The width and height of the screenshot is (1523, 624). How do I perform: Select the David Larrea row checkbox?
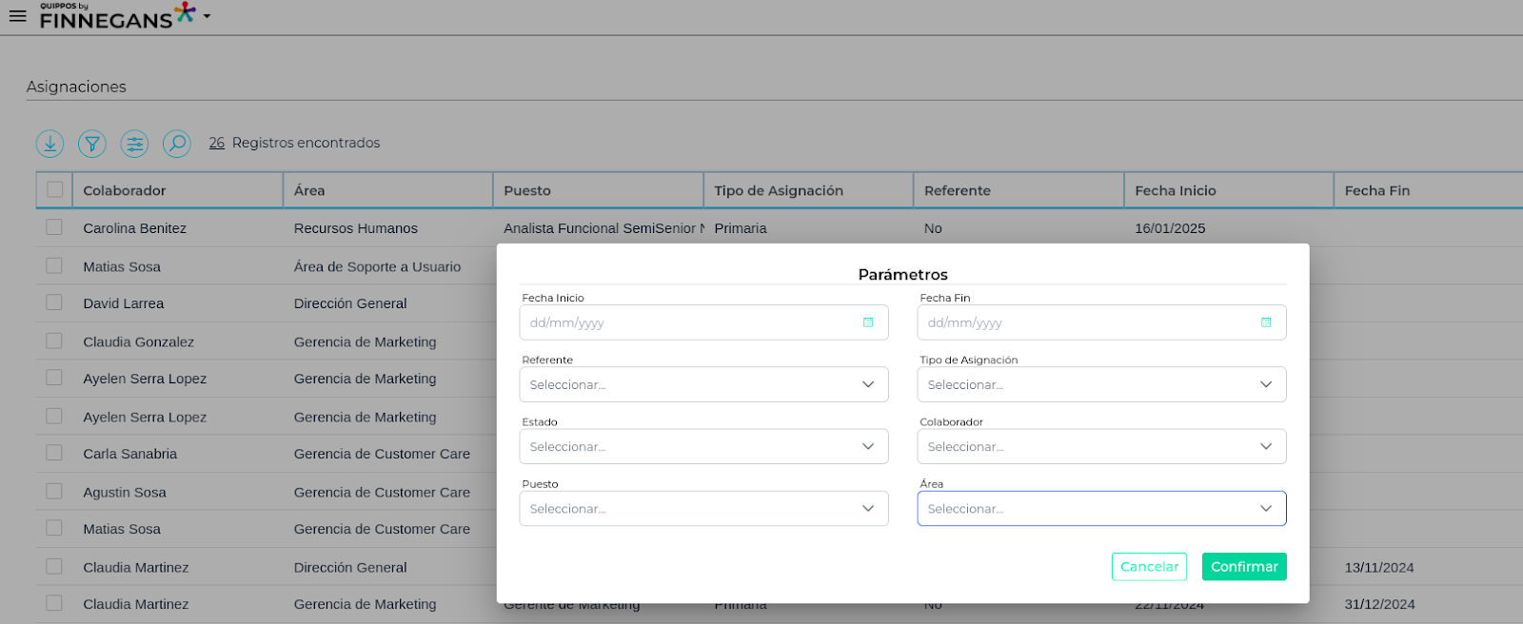point(54,302)
